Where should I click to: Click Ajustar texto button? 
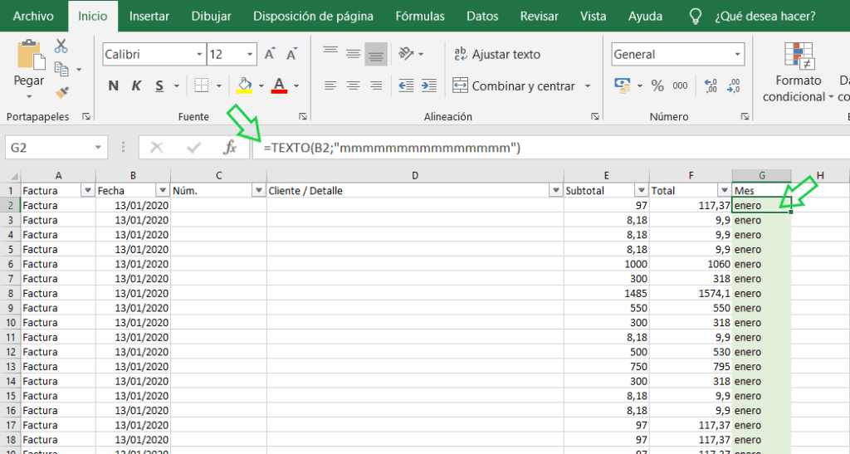(497, 54)
